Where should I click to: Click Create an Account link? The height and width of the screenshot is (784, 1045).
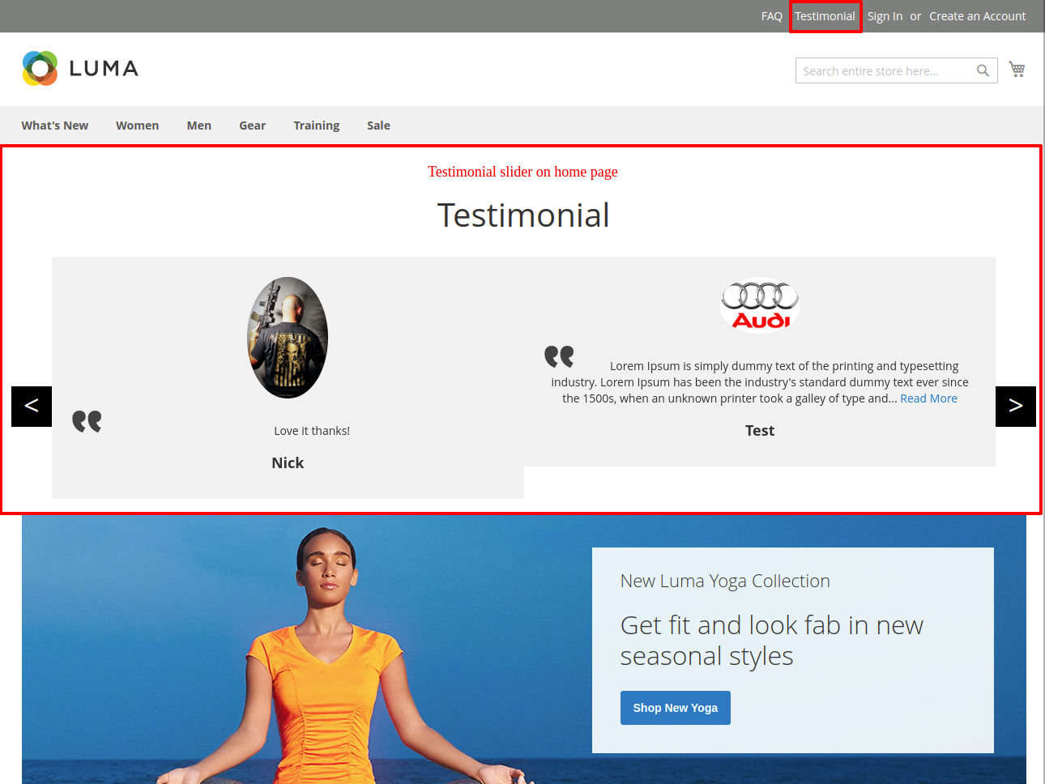tap(977, 16)
